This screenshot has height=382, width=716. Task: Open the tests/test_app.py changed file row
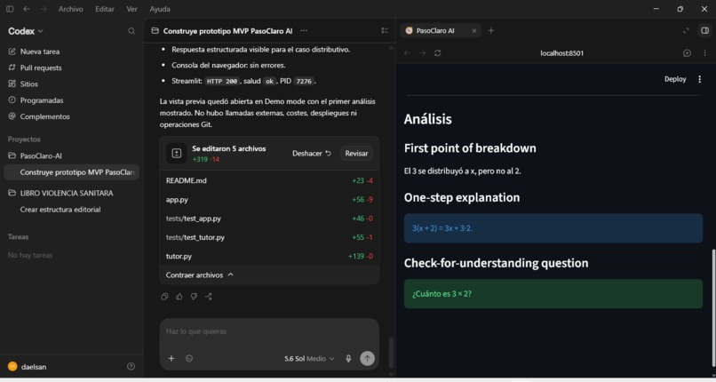[x=269, y=219]
